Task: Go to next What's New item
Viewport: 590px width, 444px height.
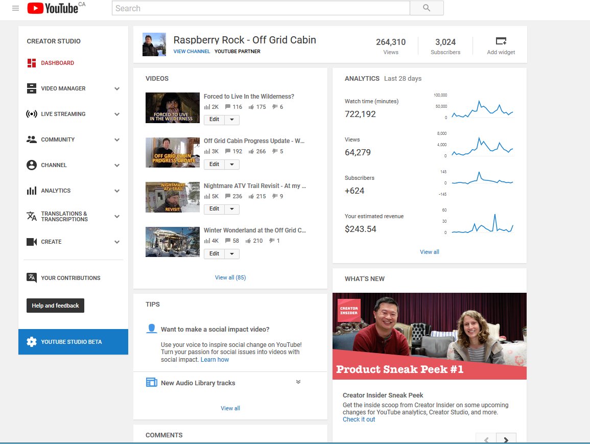Action: tap(506, 439)
